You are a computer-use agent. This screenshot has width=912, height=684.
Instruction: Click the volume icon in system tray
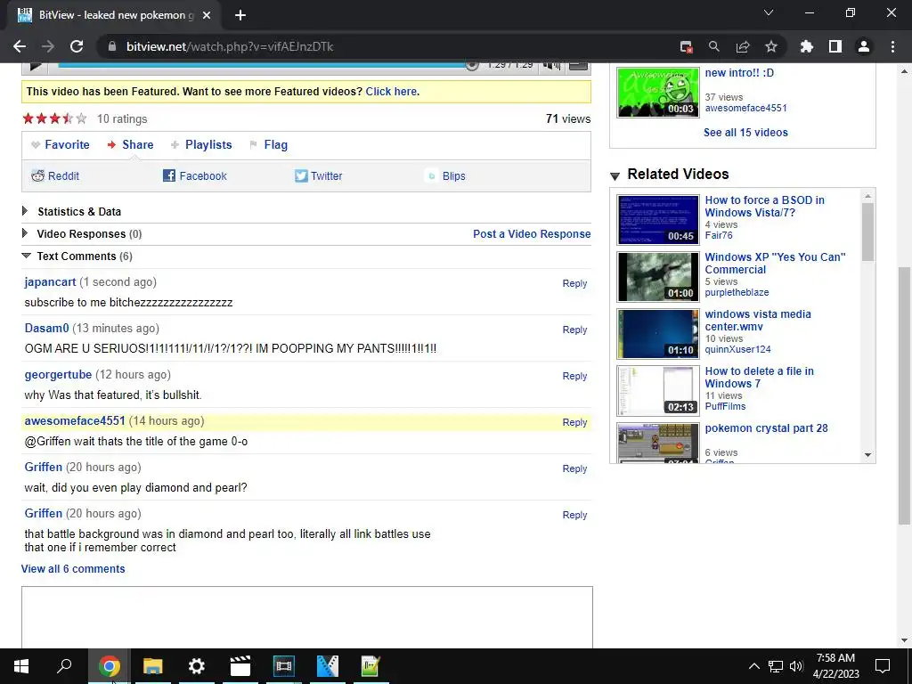(x=796, y=666)
